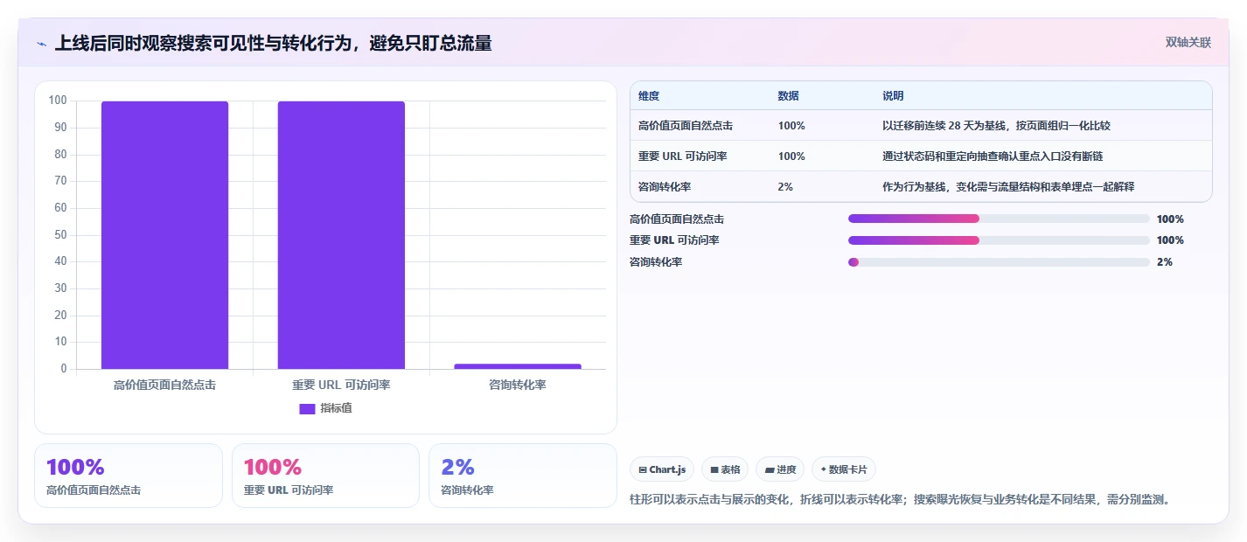The width and height of the screenshot is (1247, 542).
Task: Click the 数据卡片 tag chip
Action: [844, 469]
